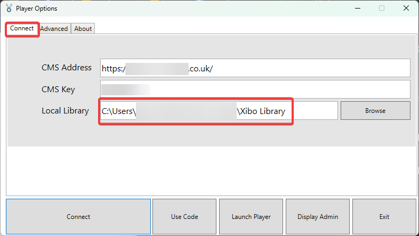Click the CMS Address label
The width and height of the screenshot is (419, 236).
(x=67, y=68)
